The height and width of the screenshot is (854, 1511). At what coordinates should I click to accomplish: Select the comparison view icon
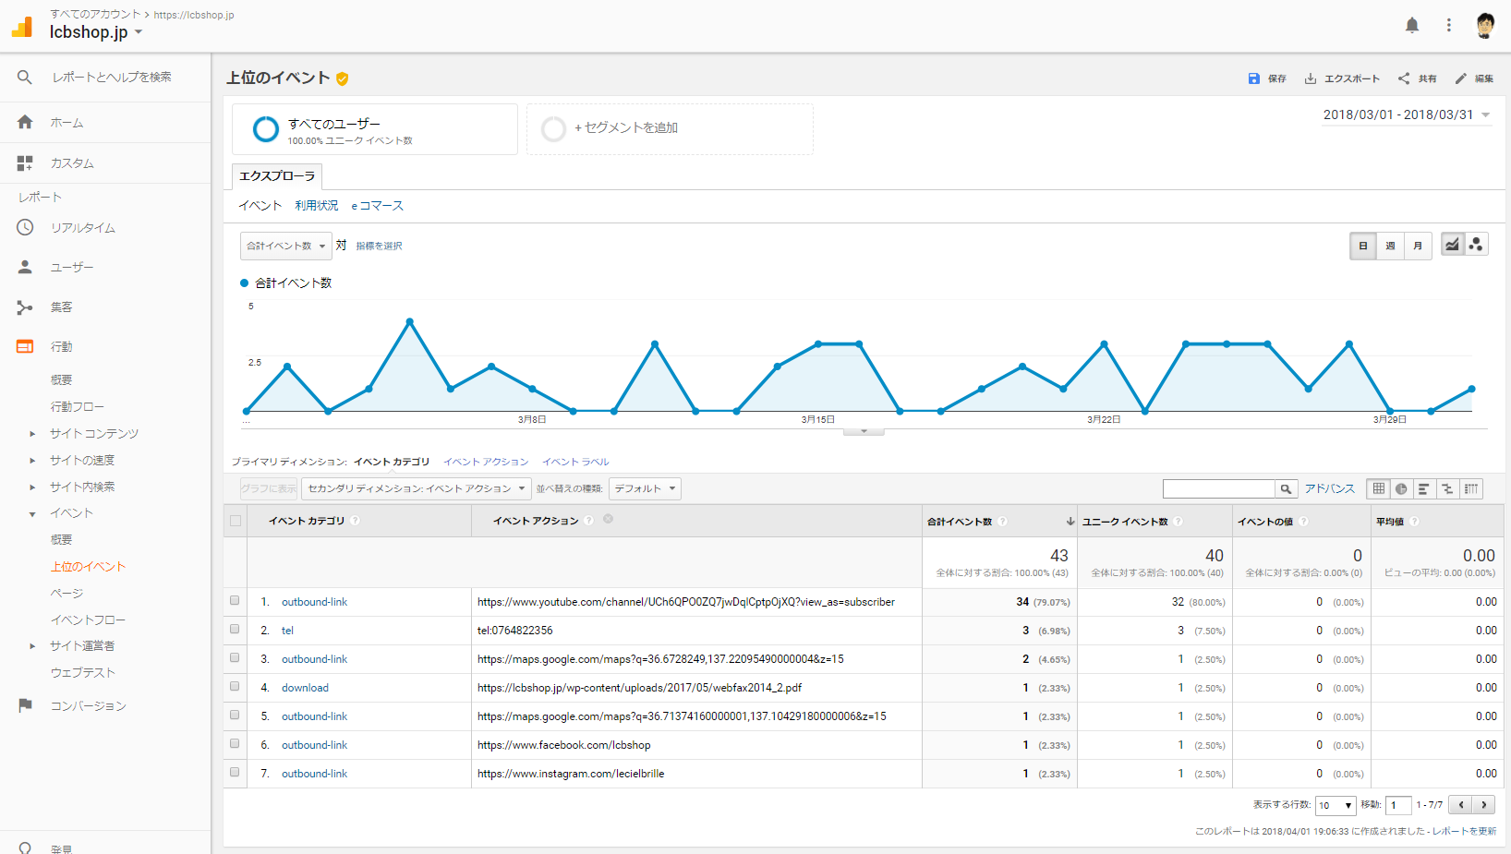(x=1447, y=488)
